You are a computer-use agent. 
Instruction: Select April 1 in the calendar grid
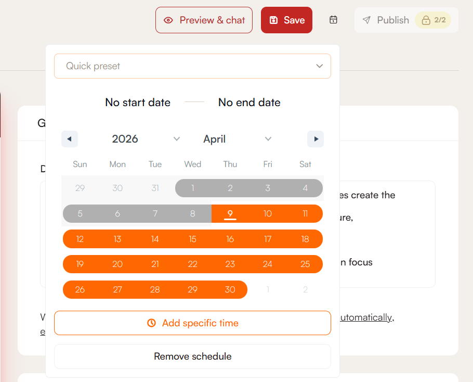tap(193, 188)
